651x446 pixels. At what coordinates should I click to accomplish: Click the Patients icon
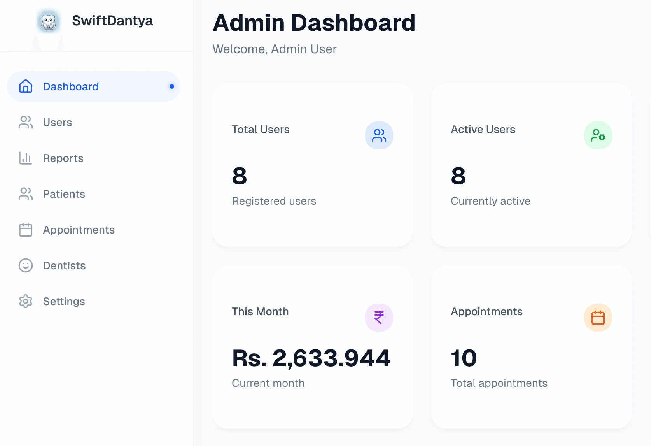pyautogui.click(x=25, y=194)
